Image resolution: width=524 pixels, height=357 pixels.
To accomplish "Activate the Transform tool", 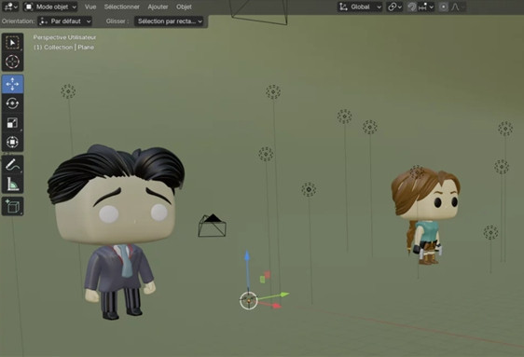I will pos(12,142).
